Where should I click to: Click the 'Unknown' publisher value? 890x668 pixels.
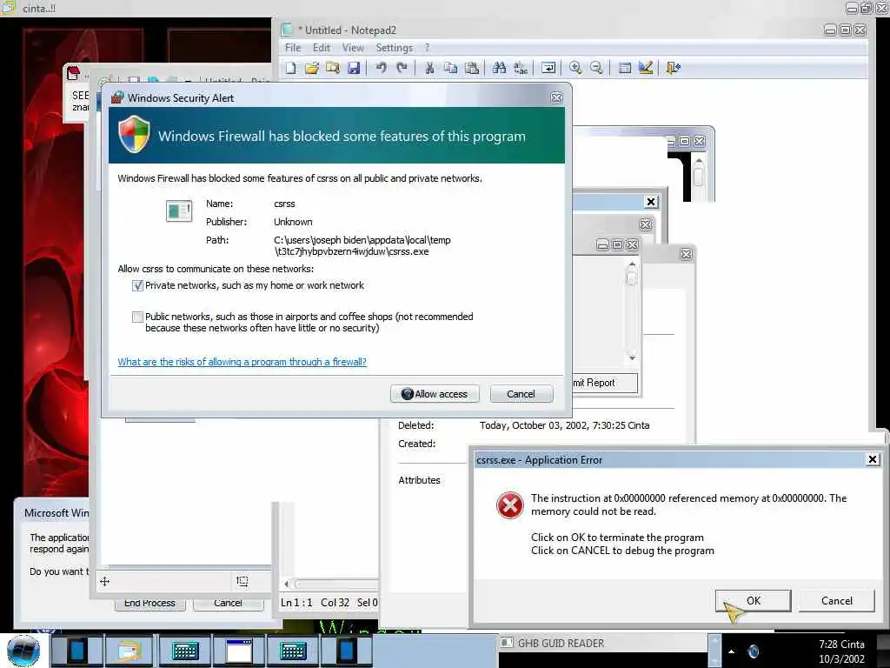tap(293, 222)
